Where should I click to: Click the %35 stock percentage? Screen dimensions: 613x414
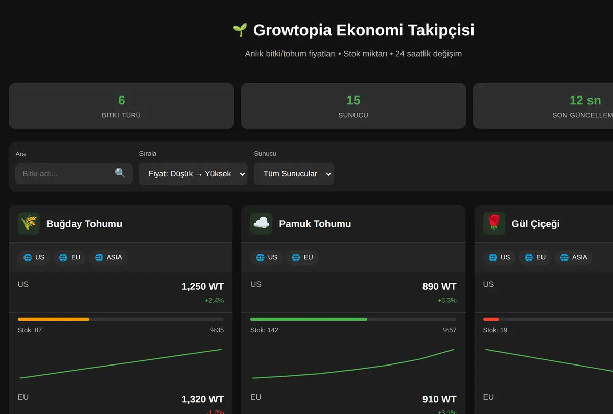217,330
